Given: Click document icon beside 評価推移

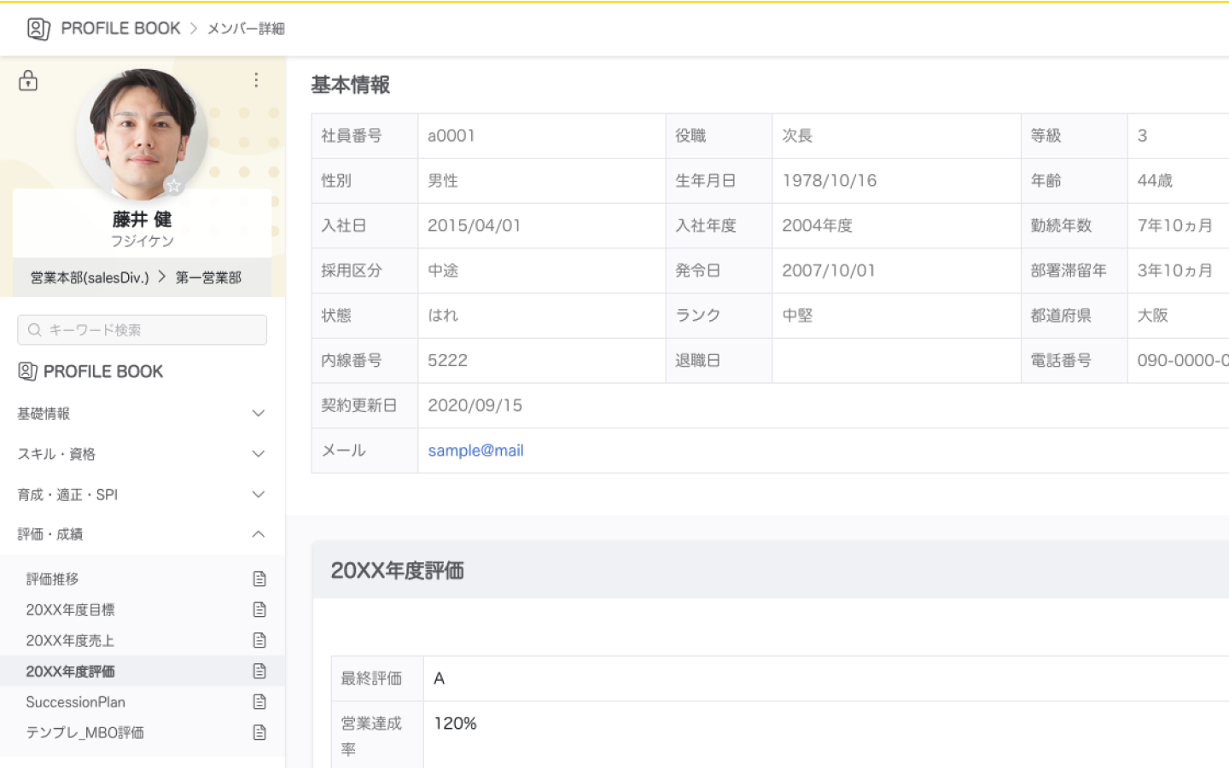Looking at the screenshot, I should coord(259,579).
